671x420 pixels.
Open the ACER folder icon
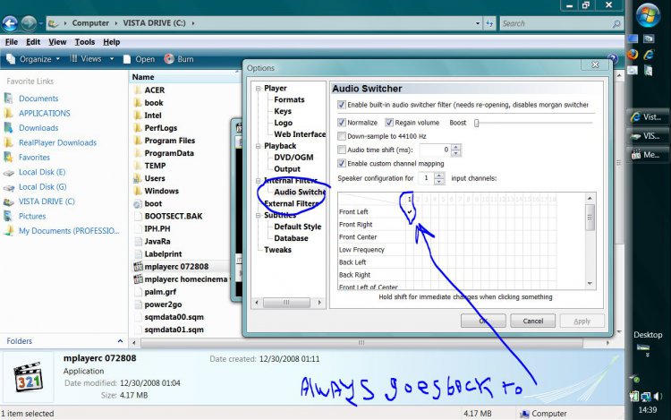pyautogui.click(x=138, y=90)
